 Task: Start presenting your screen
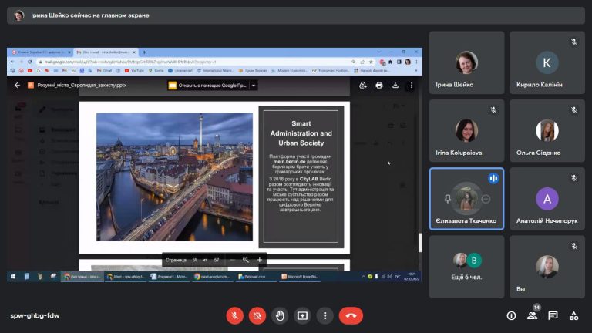pyautogui.click(x=302, y=315)
